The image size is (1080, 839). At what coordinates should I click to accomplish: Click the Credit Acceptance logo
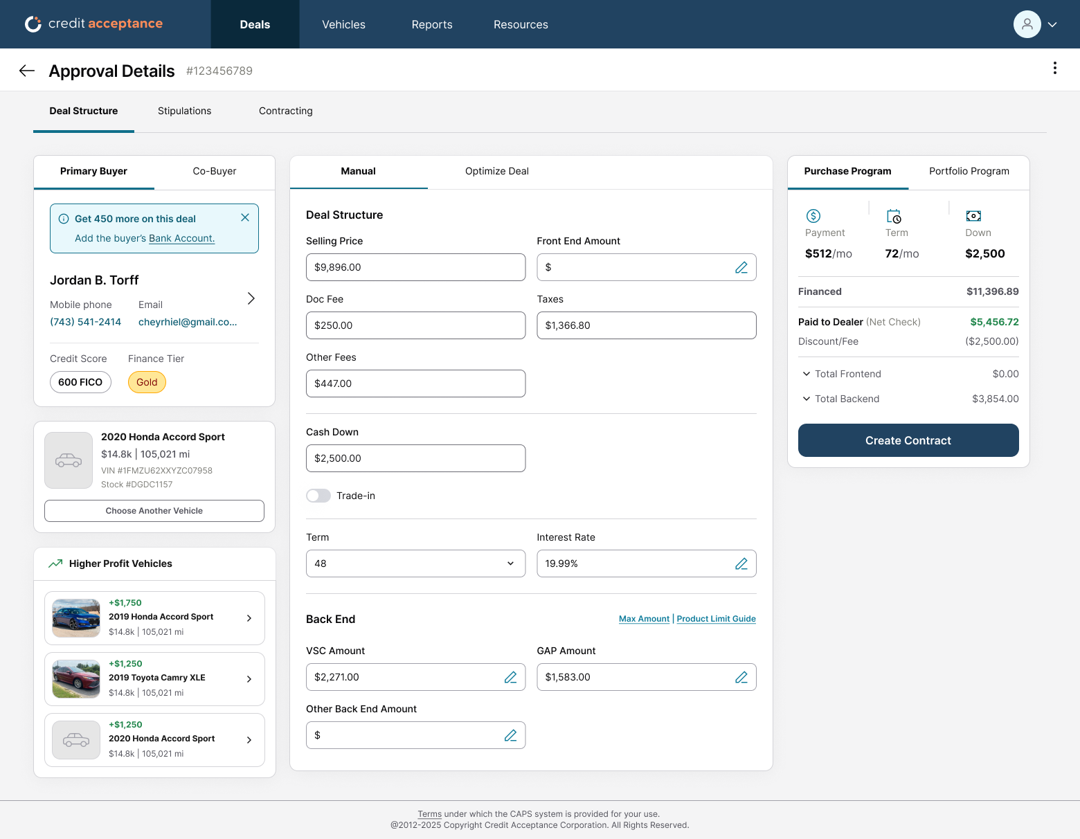[x=93, y=24]
